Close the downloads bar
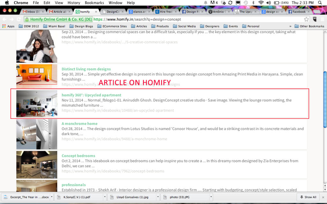Image resolution: width=327 pixels, height=204 pixels. [323, 197]
